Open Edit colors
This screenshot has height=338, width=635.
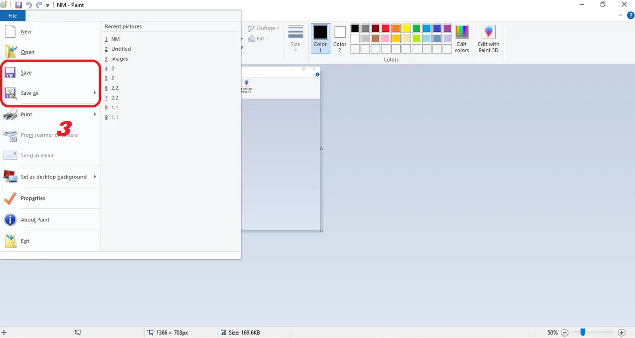pos(462,39)
